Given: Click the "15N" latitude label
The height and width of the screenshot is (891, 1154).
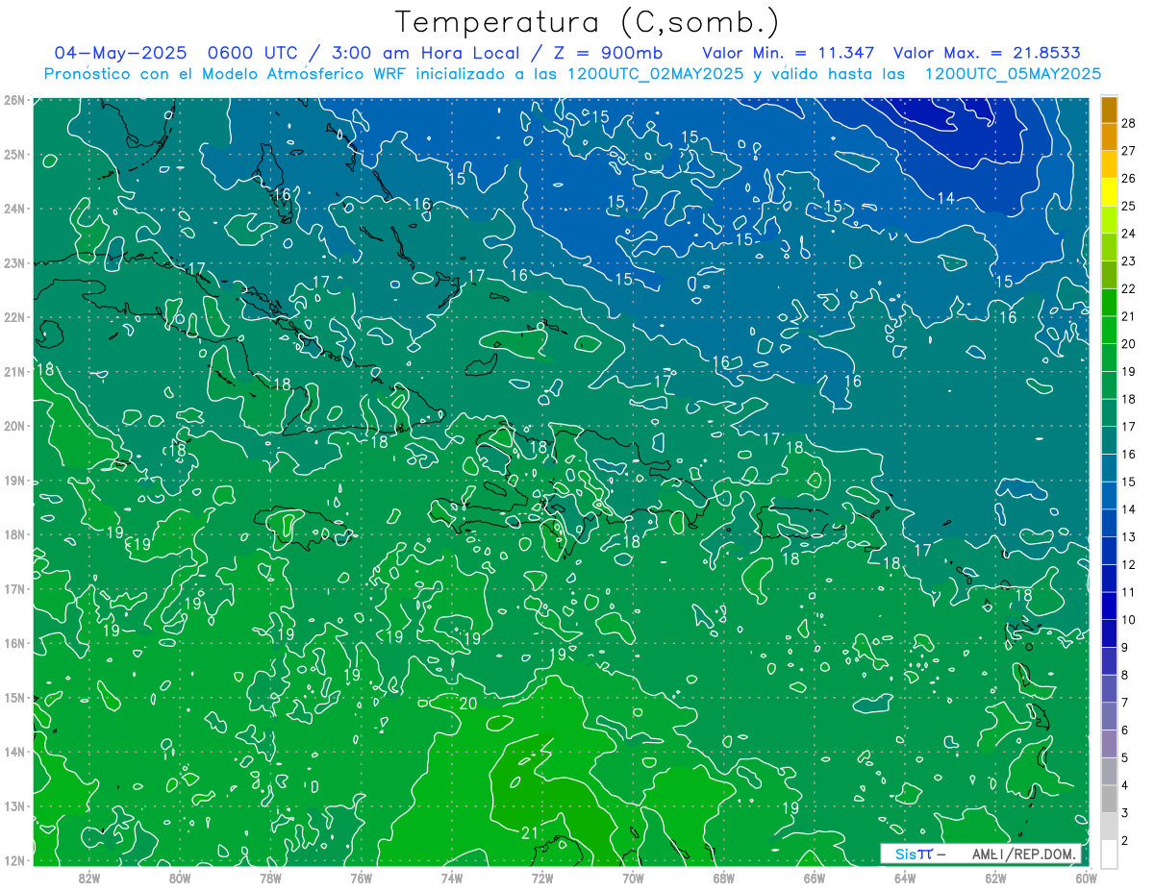Looking at the screenshot, I should pyautogui.click(x=13, y=697).
